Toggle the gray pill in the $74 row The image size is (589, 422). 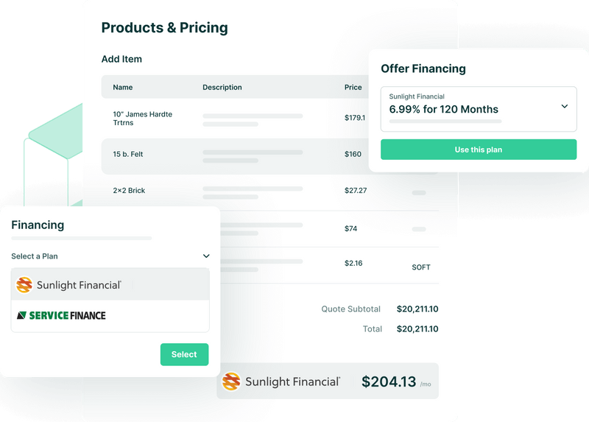click(x=419, y=230)
